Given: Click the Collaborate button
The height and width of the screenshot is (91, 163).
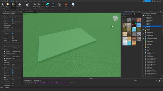Looking at the screenshot, I should [x=148, y=1].
